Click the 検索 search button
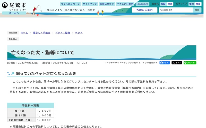Image resolution: width=206 pixels, height=128 pixels. 197,10
